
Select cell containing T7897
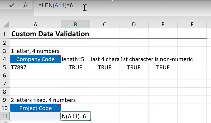click(35, 67)
